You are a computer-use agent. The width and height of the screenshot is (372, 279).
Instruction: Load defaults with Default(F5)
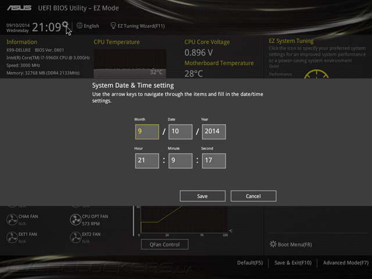click(250, 263)
